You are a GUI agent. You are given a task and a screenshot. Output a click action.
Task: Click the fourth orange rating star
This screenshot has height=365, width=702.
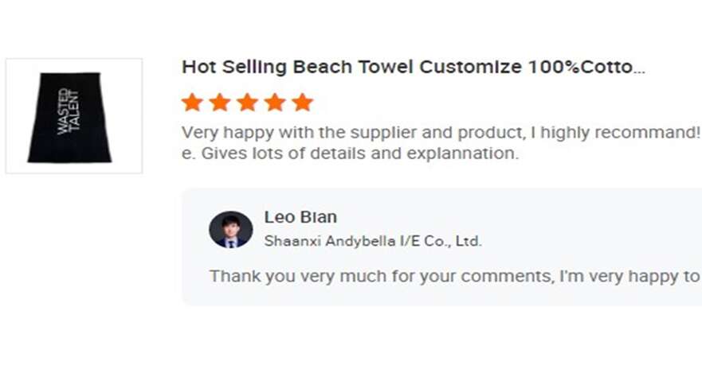click(275, 103)
